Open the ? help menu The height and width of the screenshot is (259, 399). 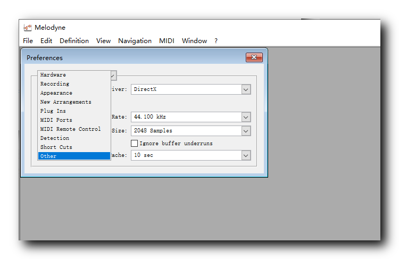pos(216,41)
